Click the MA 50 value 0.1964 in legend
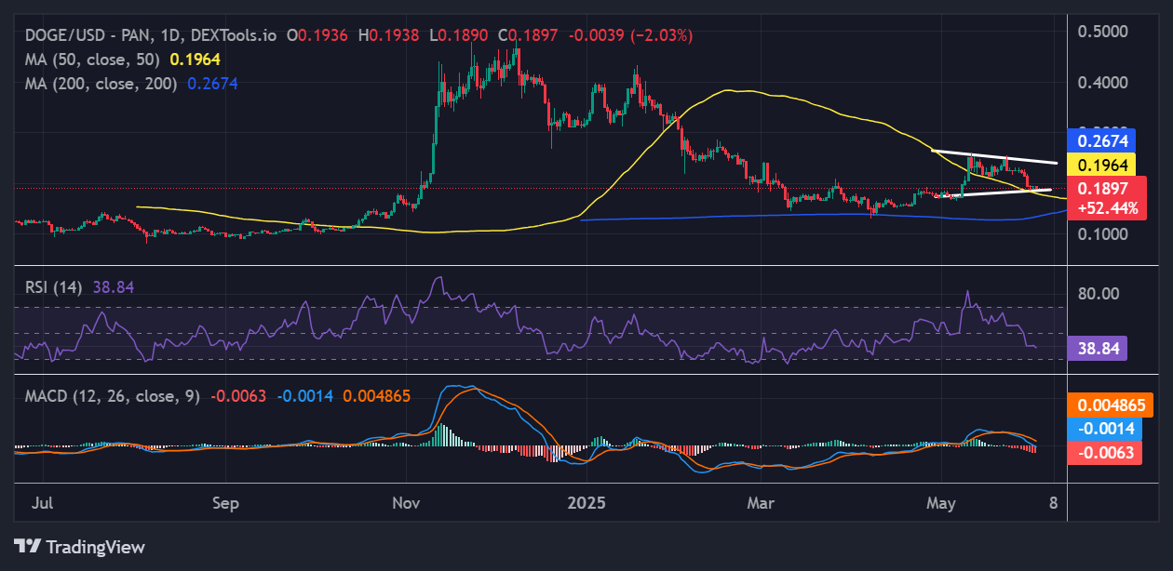 coord(195,59)
